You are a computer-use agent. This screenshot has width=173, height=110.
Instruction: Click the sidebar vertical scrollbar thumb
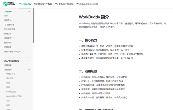coord(33,25)
